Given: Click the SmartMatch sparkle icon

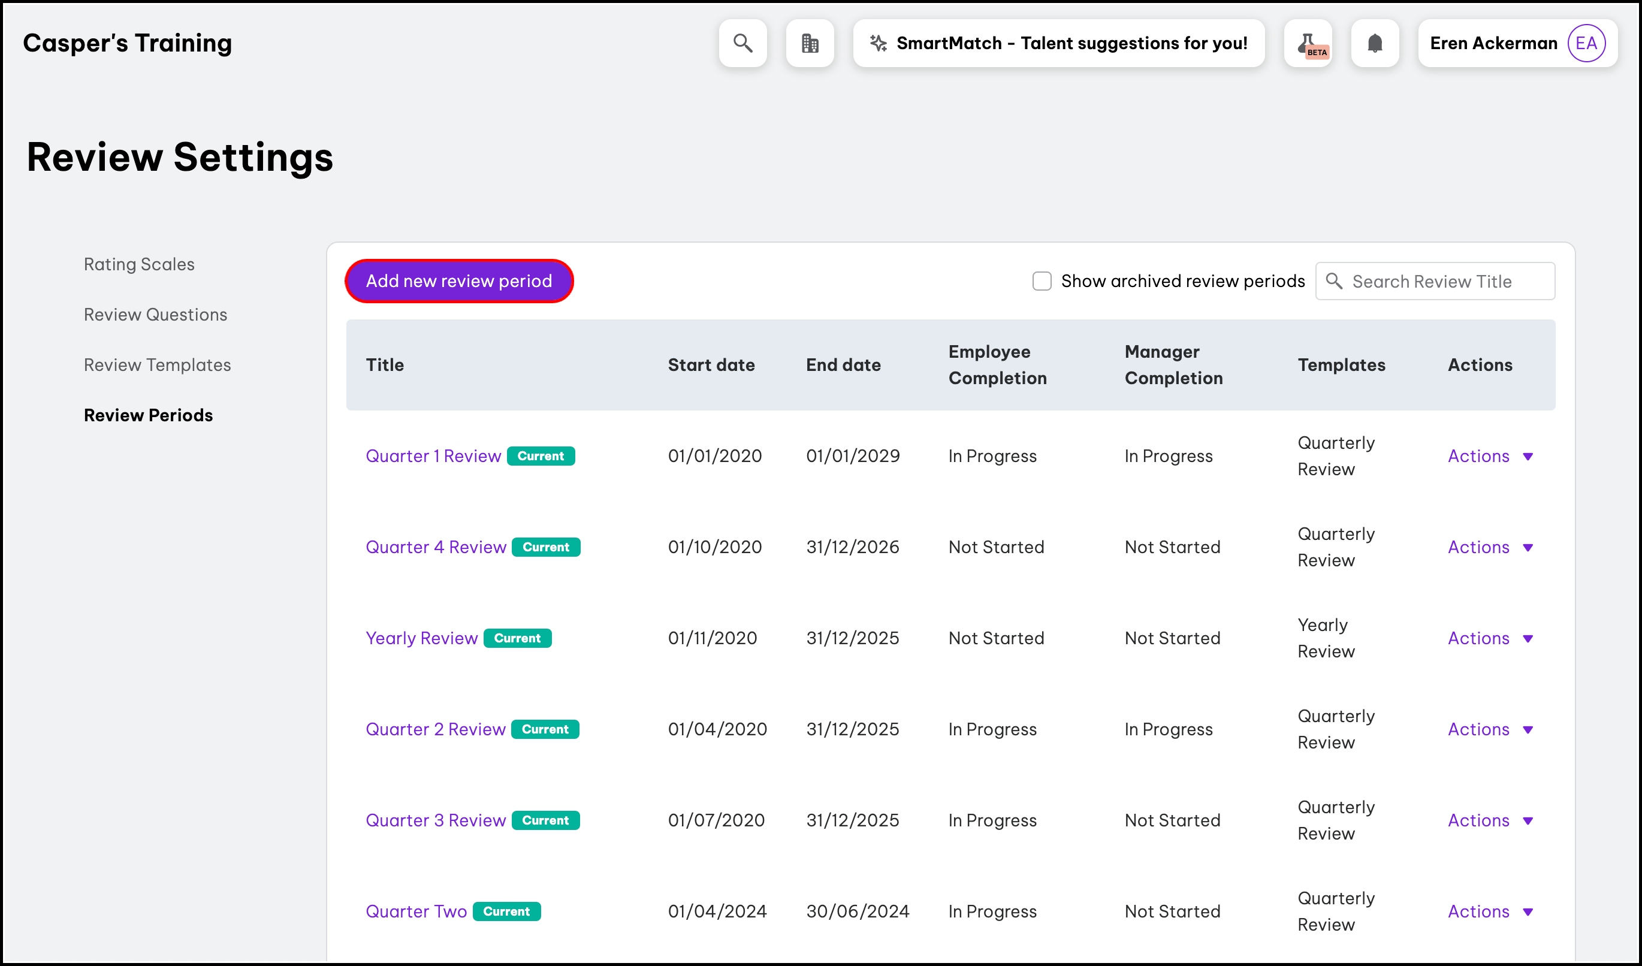Looking at the screenshot, I should point(879,43).
